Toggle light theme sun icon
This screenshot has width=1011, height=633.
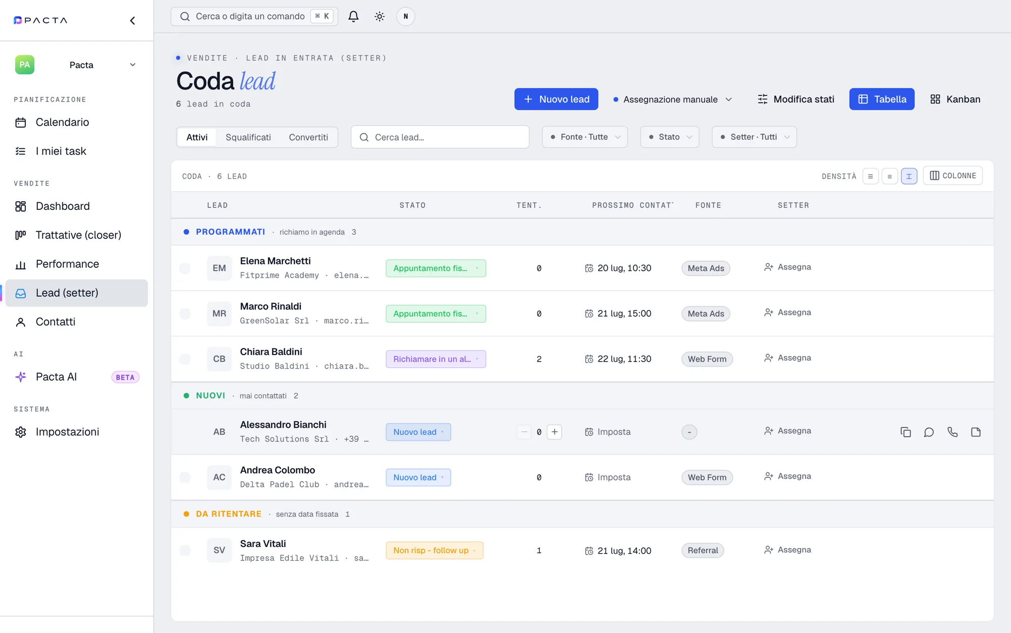tap(380, 16)
